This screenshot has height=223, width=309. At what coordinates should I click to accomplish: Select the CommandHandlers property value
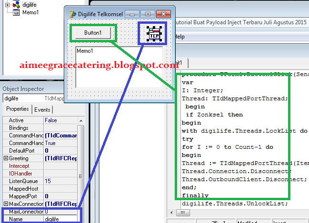tap(60, 136)
